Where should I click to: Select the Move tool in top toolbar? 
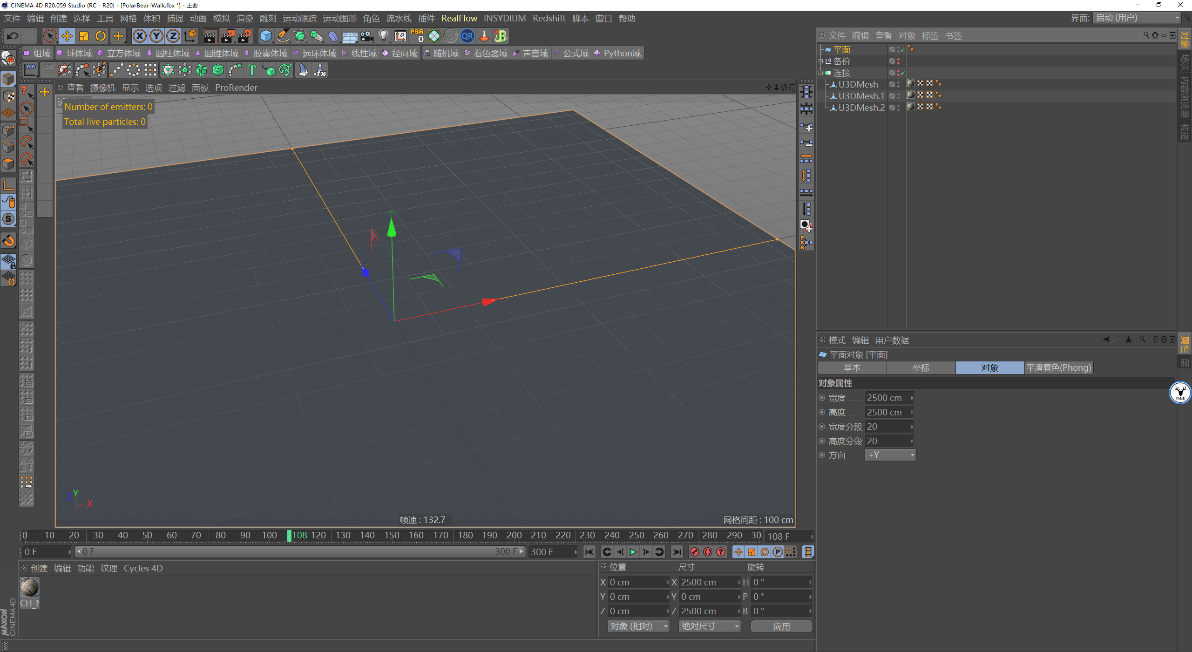67,36
